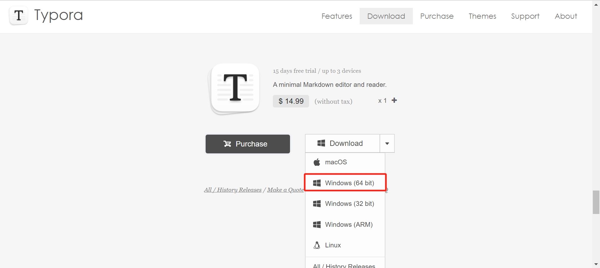
Task: Collapse the Download dropdown arrow
Action: 387,143
